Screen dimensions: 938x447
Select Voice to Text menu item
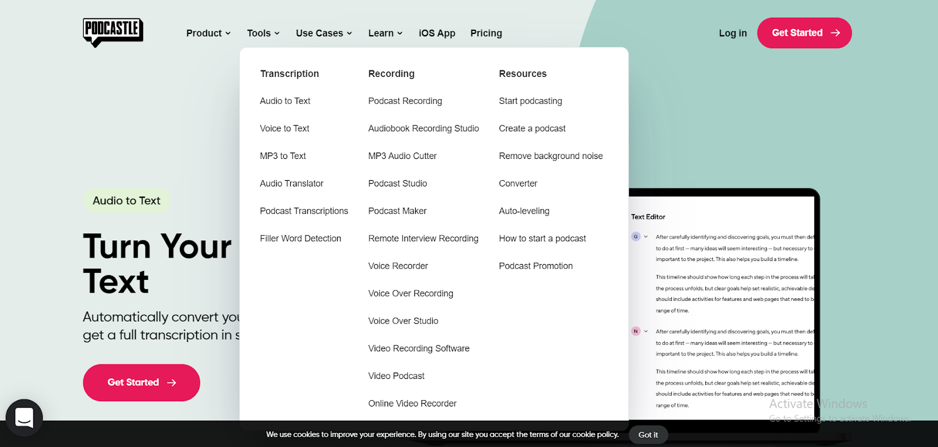284,128
